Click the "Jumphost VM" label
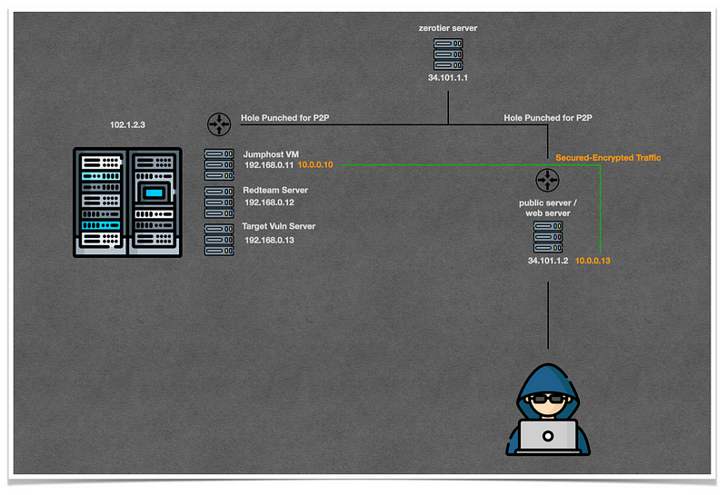This screenshot has height=495, width=727. pos(271,154)
